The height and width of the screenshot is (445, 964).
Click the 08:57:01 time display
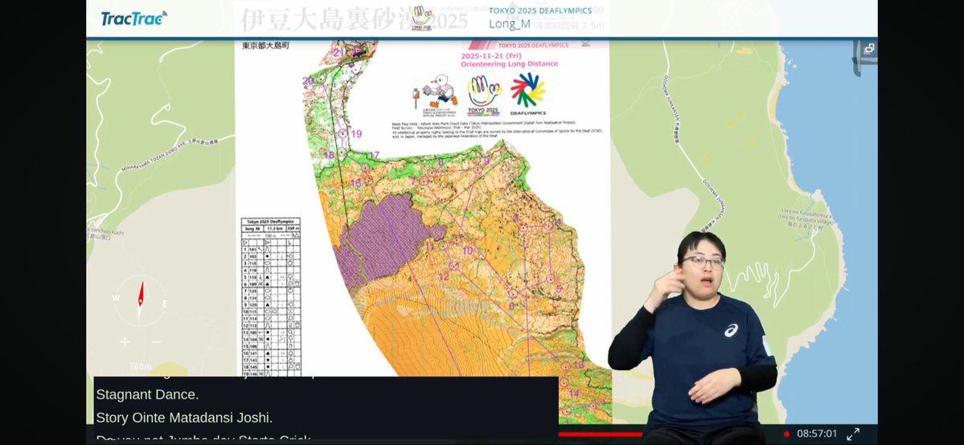816,434
